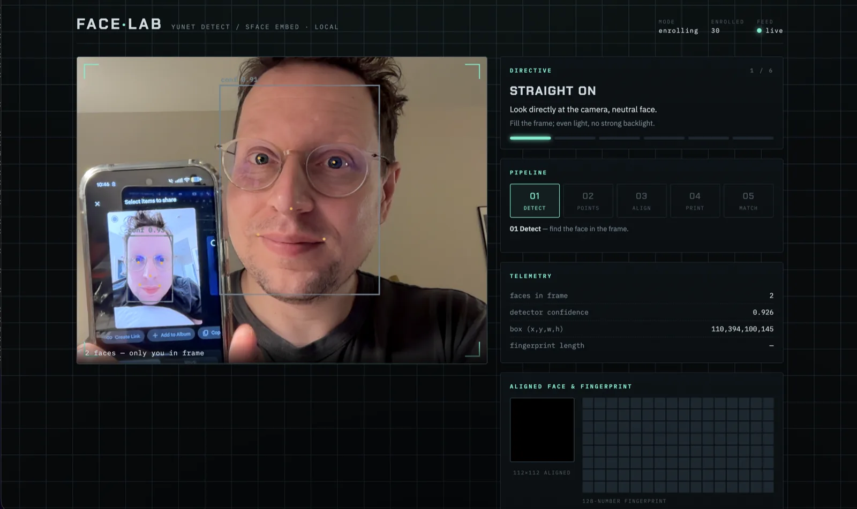Click the 112×112 aligned face preview
Screen dimensions: 857x509
click(542, 430)
